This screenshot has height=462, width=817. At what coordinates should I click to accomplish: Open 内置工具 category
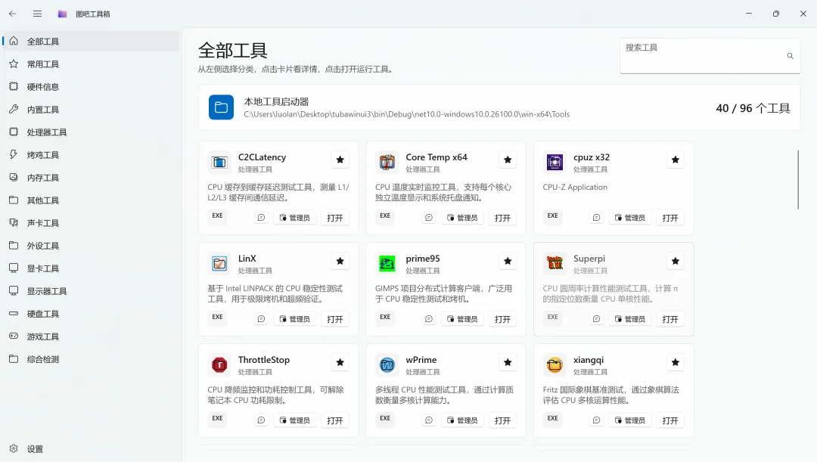[92, 110]
